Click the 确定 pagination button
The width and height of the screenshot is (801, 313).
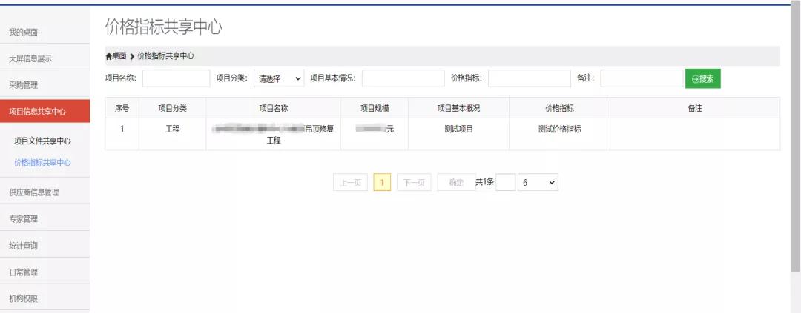point(456,183)
